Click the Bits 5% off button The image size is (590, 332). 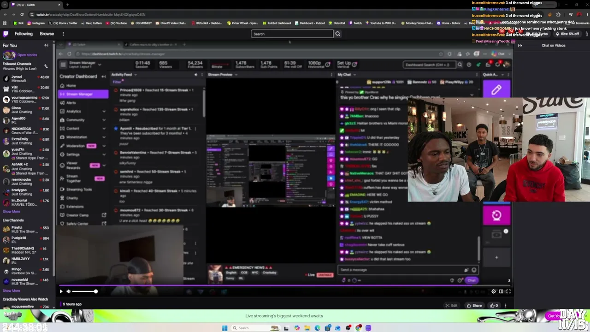(568, 34)
